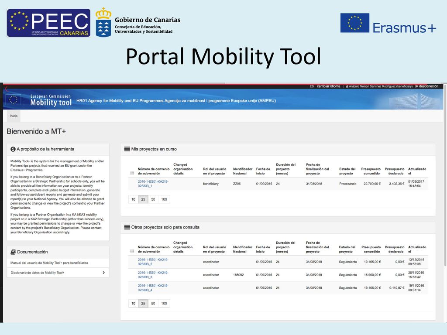Image resolution: width=447 pixels, height=335 pixels.
Task: Click the Procesando status cell
Action: click(x=348, y=184)
